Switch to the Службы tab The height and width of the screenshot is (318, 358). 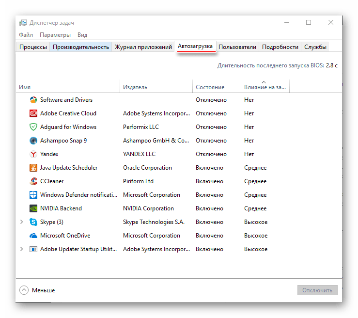point(315,47)
